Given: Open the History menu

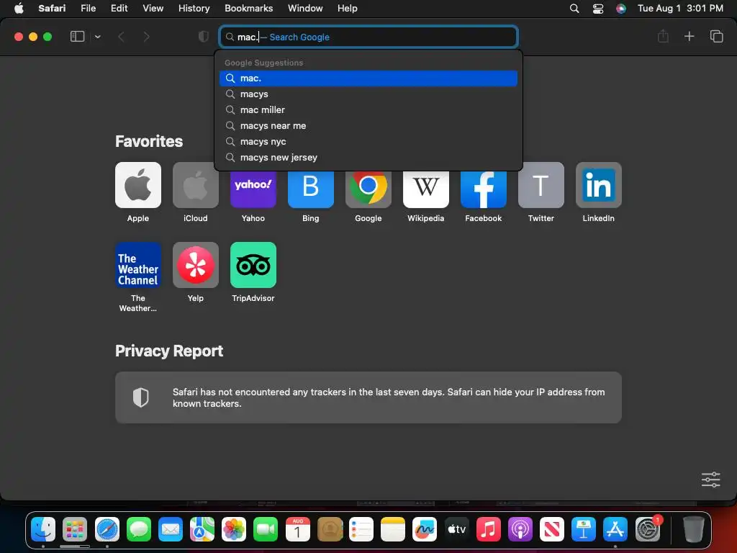Looking at the screenshot, I should click(x=194, y=9).
